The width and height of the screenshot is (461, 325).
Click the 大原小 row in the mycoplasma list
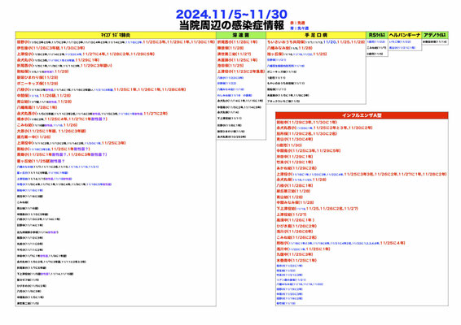[x=51, y=131]
